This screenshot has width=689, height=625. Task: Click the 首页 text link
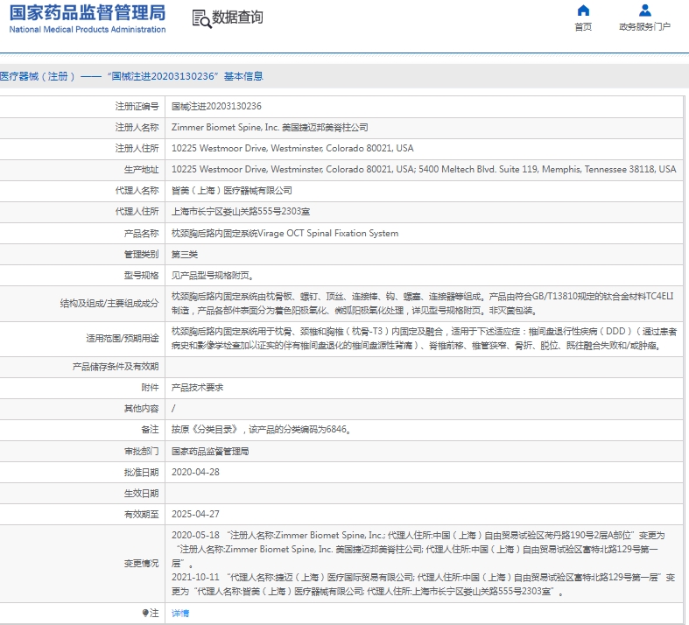(583, 27)
